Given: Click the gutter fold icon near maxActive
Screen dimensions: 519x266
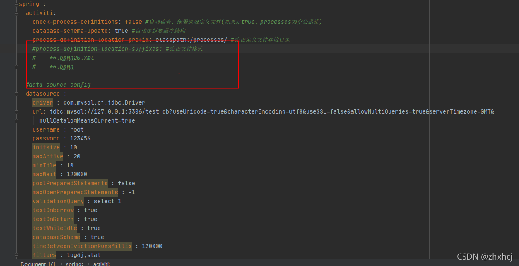Looking at the screenshot, I should [16, 156].
